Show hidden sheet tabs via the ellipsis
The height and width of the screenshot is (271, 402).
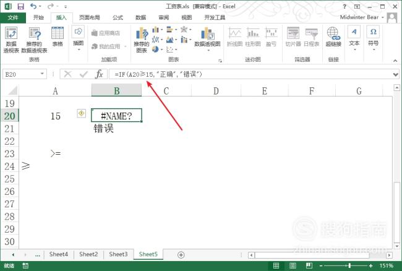tap(38, 255)
